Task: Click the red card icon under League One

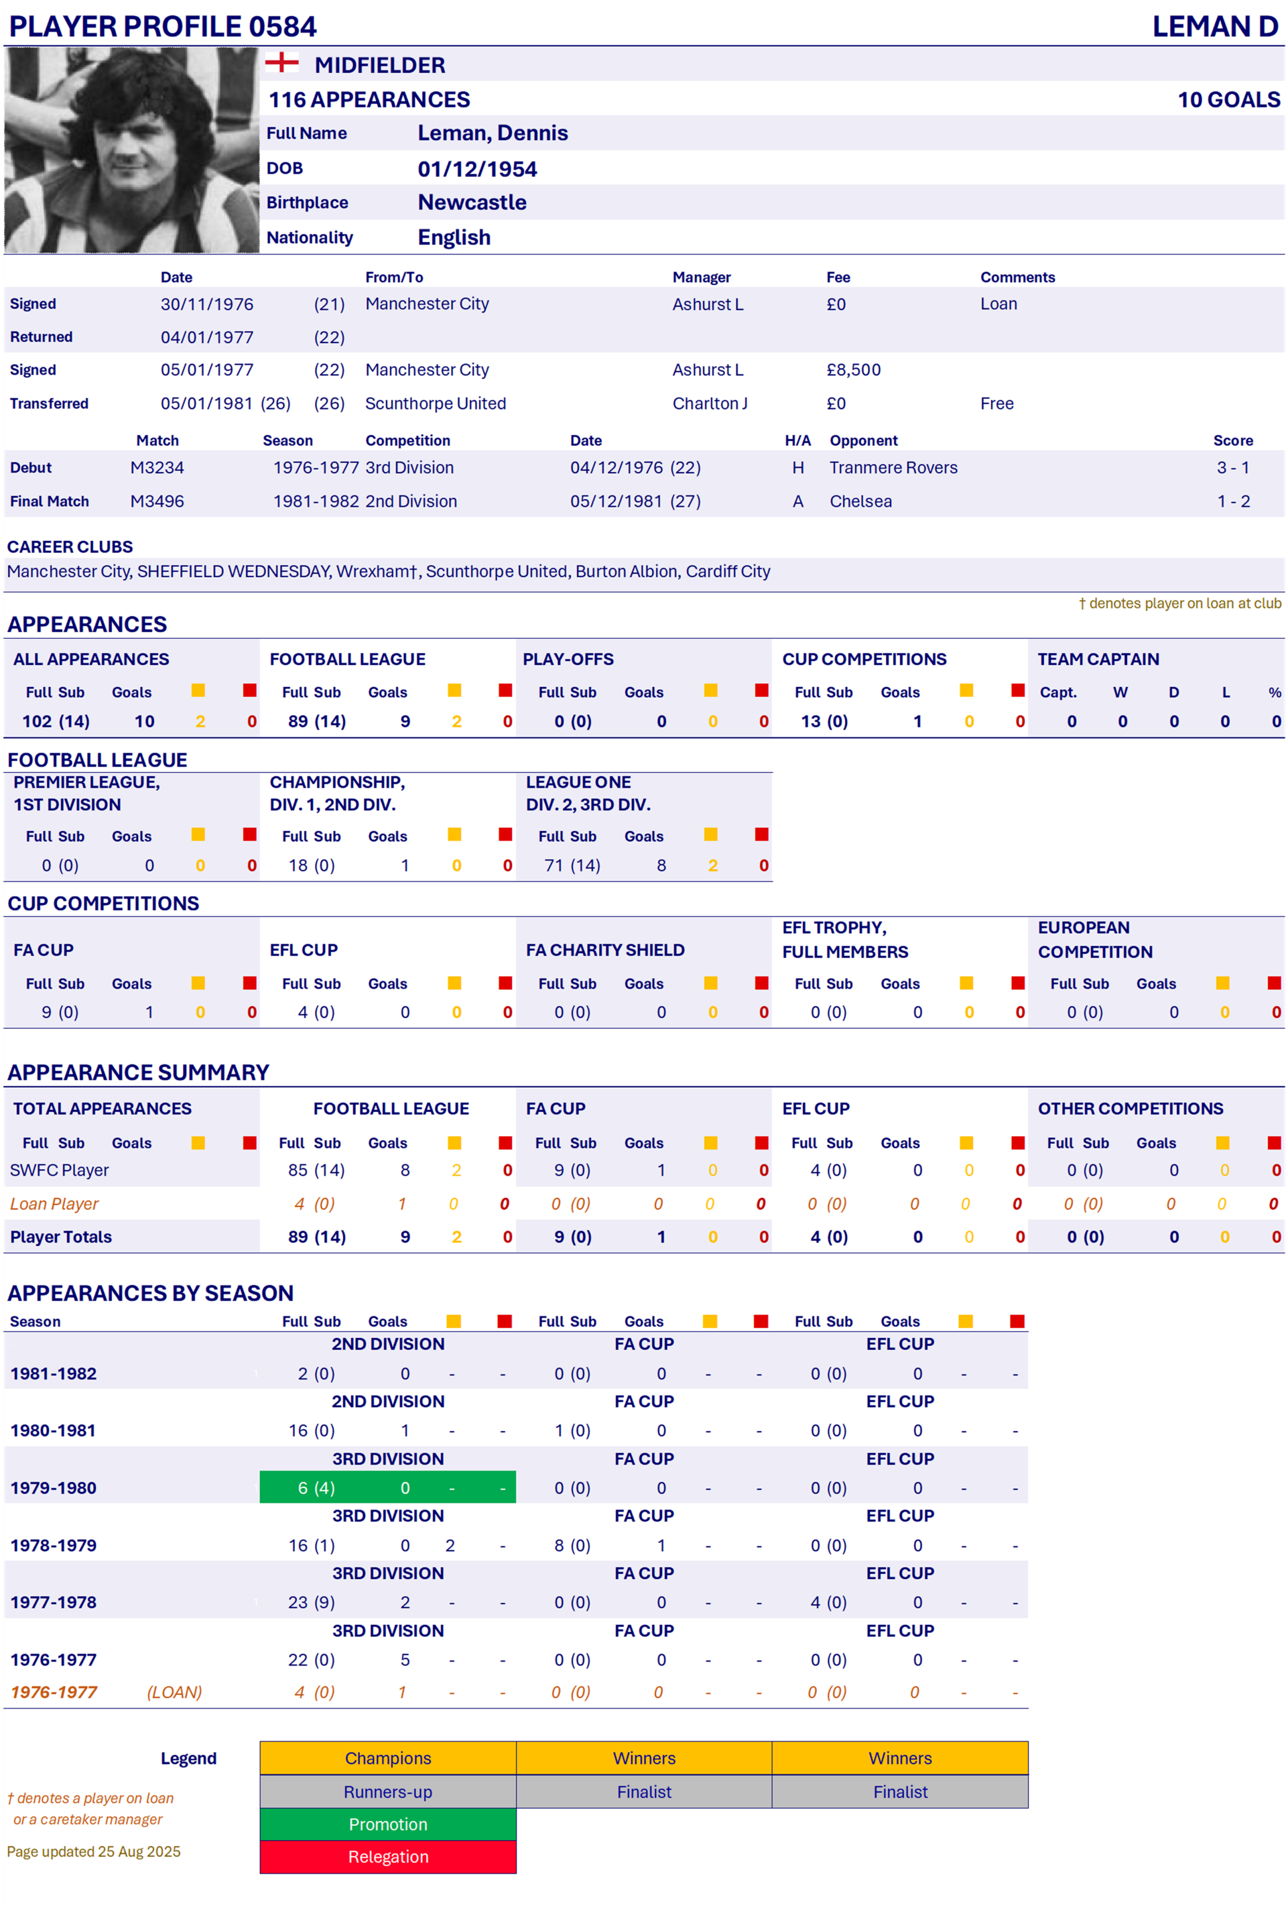Action: tap(762, 834)
